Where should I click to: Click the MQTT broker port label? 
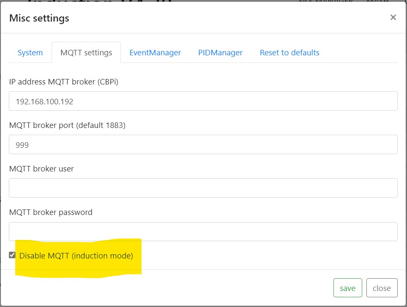coord(67,125)
